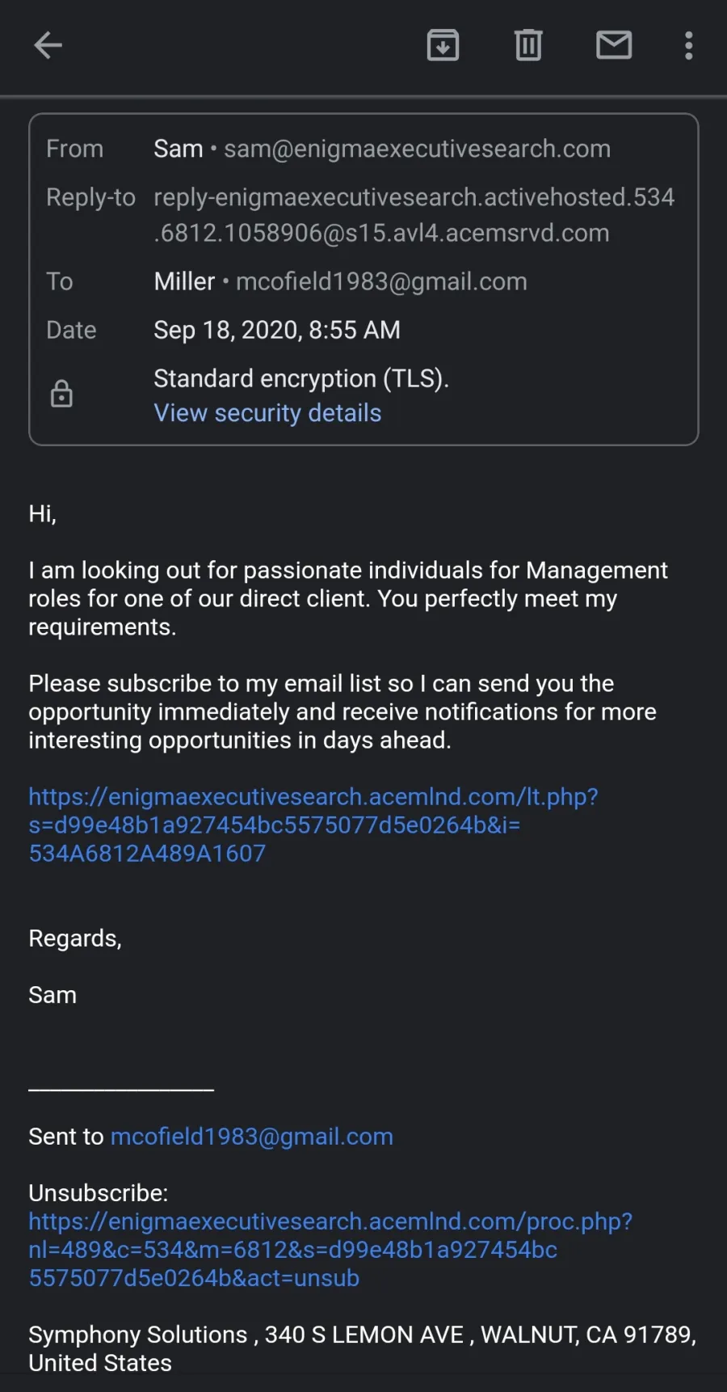Tap the encryption padlock icon

(x=61, y=394)
